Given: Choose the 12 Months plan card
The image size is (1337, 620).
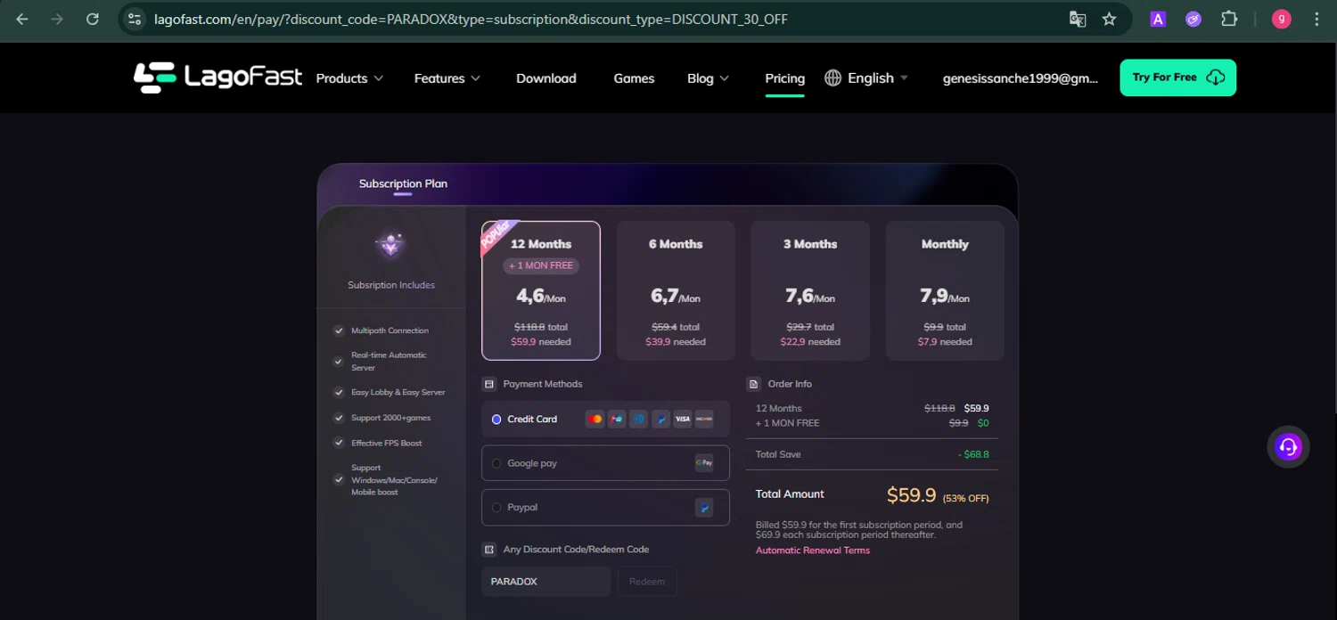Looking at the screenshot, I should coord(541,290).
